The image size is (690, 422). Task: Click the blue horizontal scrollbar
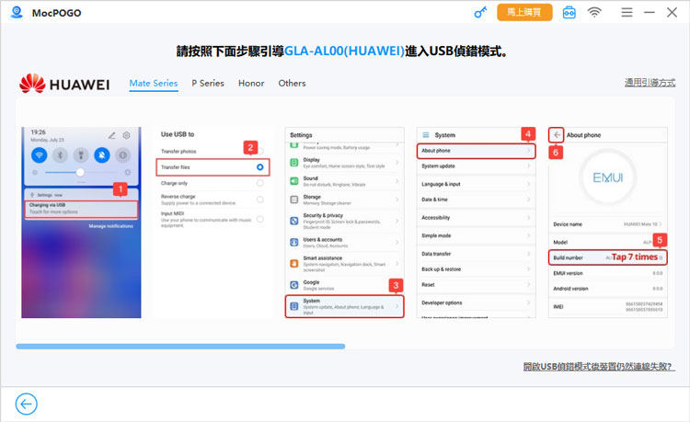(x=180, y=347)
